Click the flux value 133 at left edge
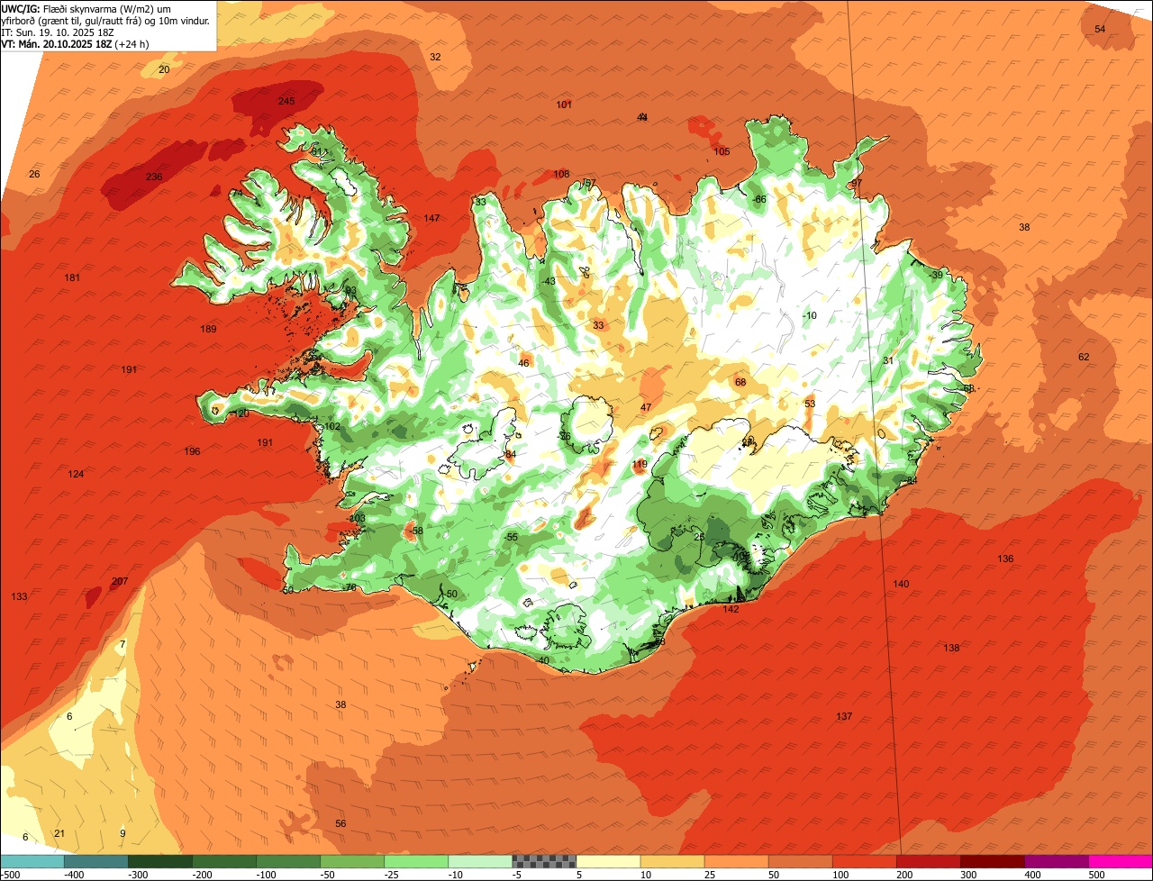1153x881 pixels. (19, 597)
